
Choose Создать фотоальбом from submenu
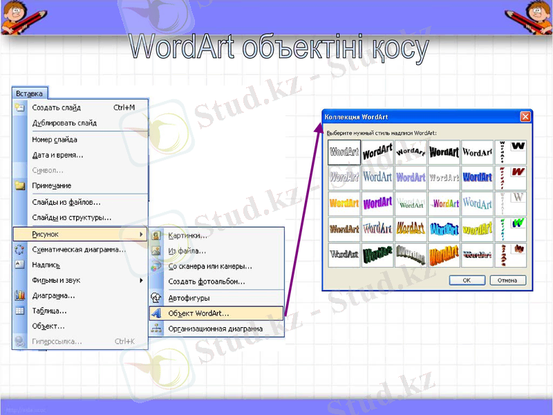point(207,279)
